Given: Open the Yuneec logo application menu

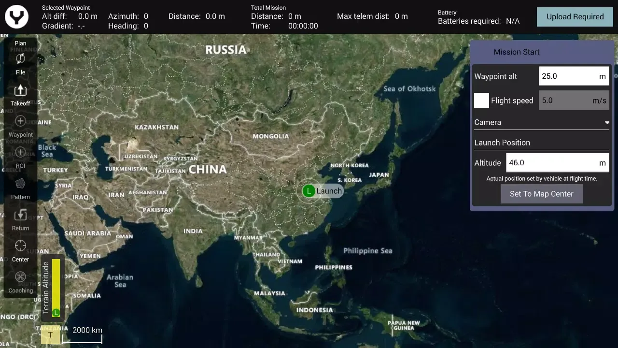Looking at the screenshot, I should [x=17, y=17].
